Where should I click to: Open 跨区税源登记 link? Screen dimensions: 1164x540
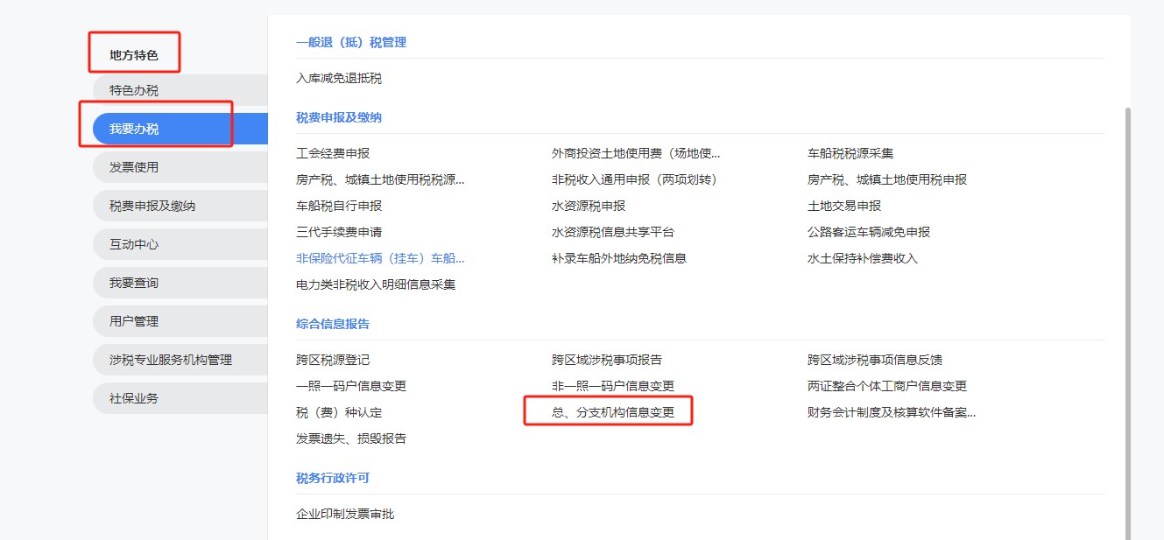[x=333, y=360]
